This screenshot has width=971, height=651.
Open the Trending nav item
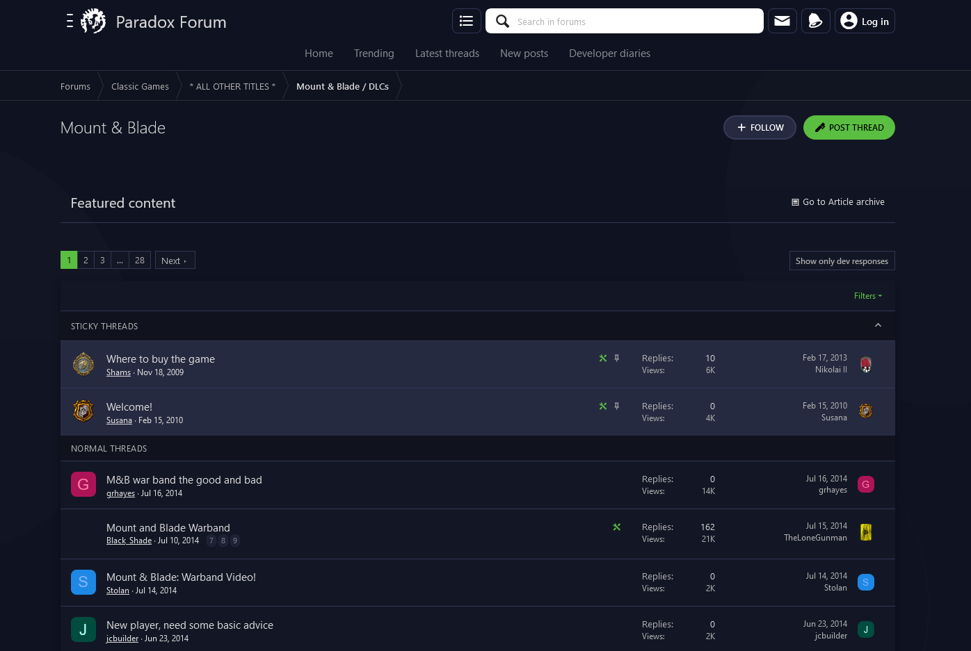374,53
